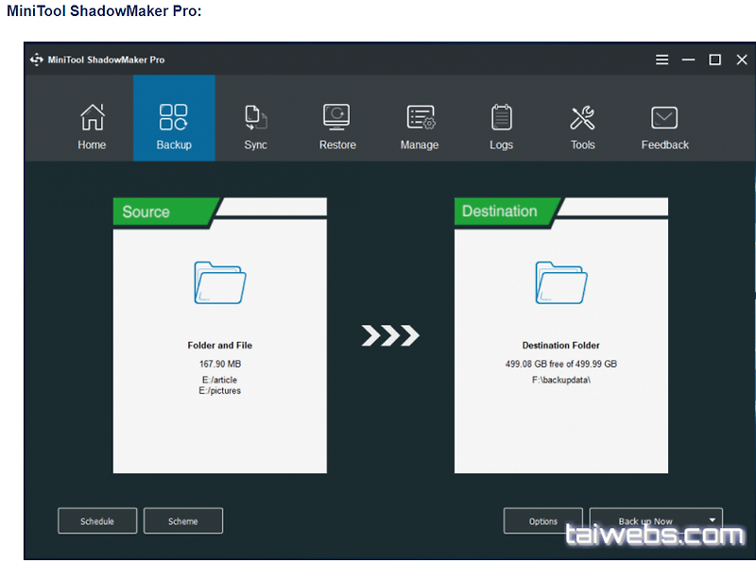Open backup Options
This screenshot has height=561, width=756.
pyautogui.click(x=543, y=520)
